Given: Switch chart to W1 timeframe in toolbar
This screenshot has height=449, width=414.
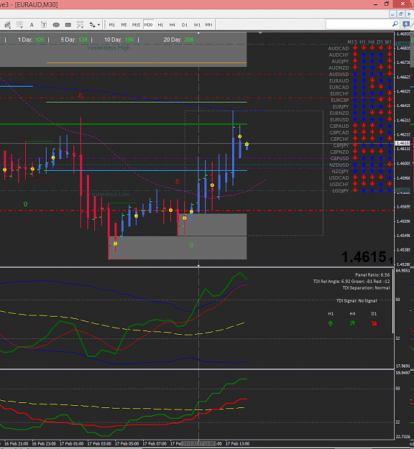Looking at the screenshot, I should coord(197,25).
